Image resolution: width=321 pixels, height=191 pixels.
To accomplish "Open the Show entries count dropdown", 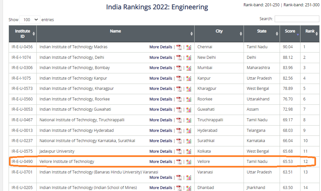I will (30, 19).
